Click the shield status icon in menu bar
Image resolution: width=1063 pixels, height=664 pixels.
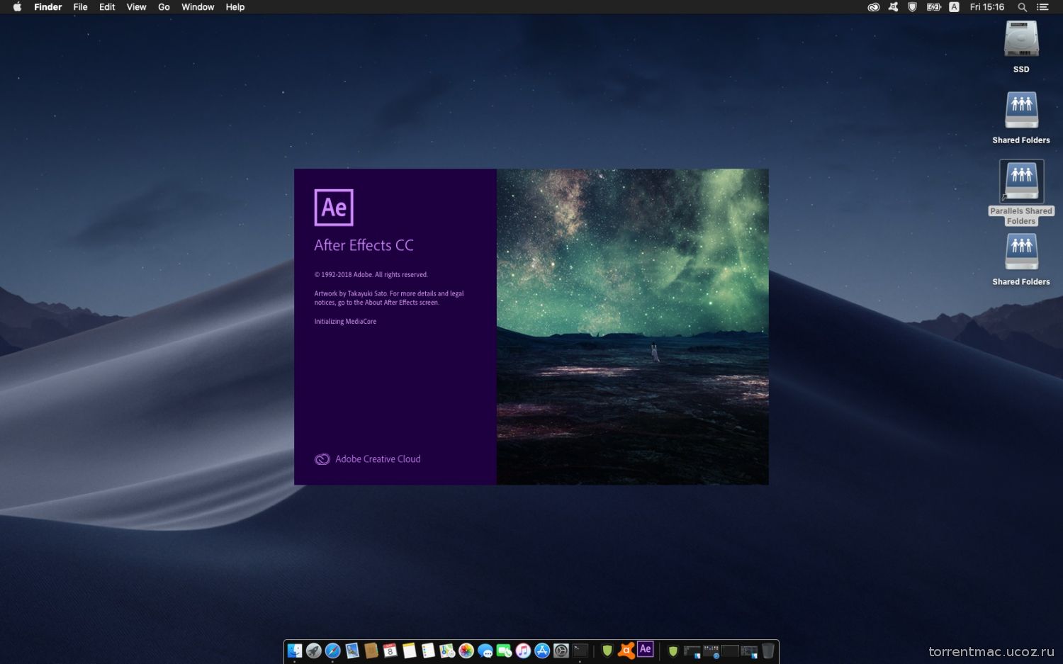coord(912,7)
